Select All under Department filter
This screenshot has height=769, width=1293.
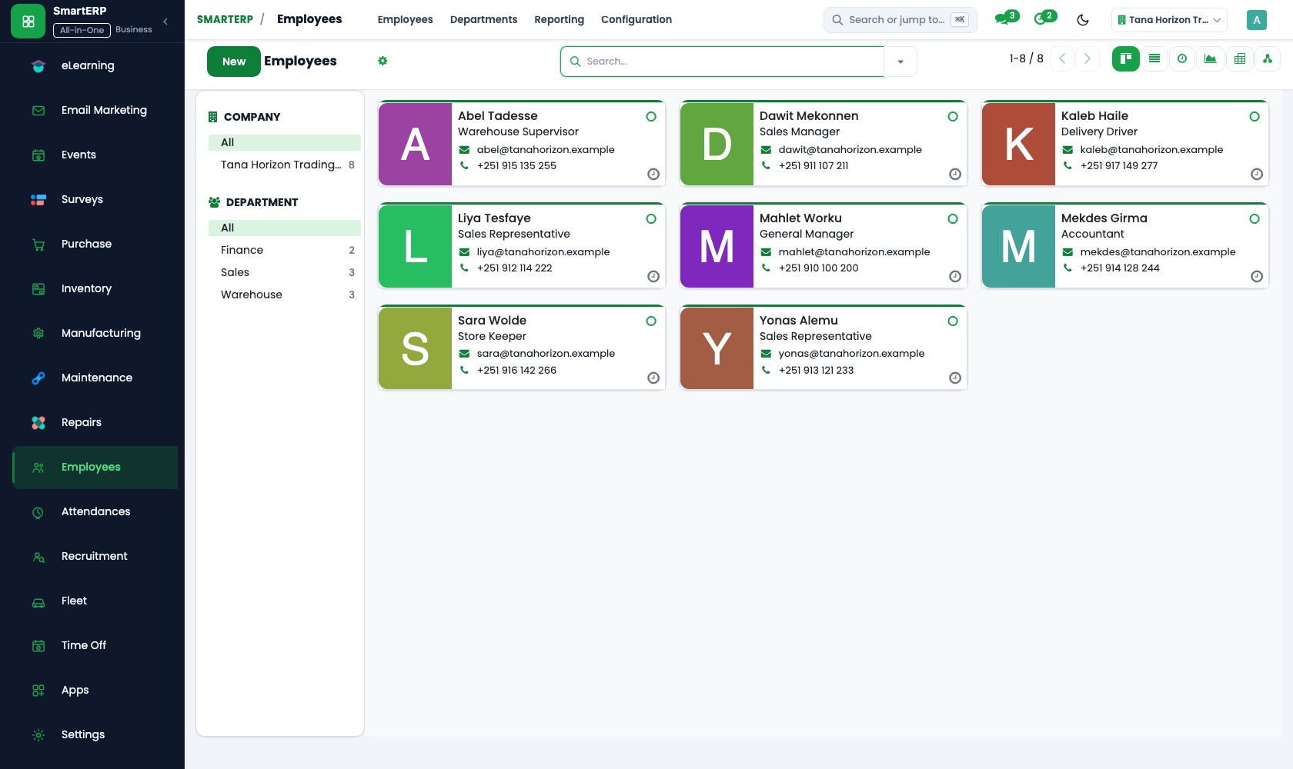tap(285, 228)
